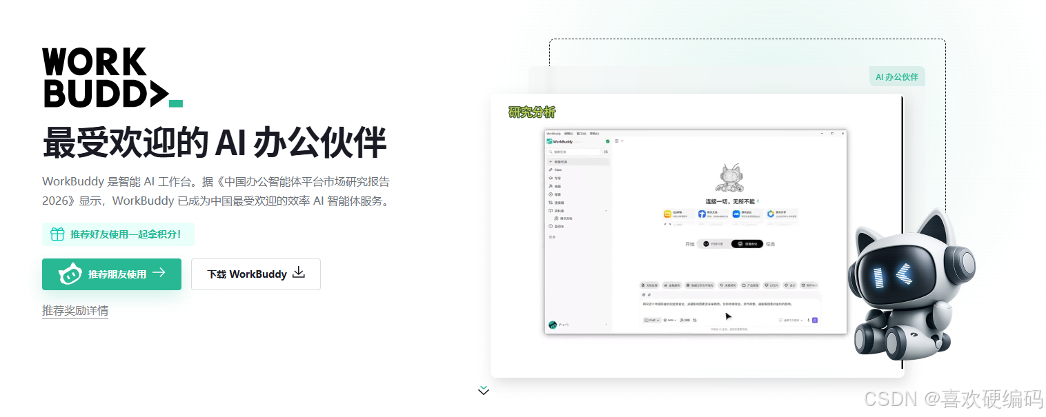The width and height of the screenshot is (1046, 417).
Task: Open the 选择工作空间 dropdown in the preview composer
Action: coord(792,321)
